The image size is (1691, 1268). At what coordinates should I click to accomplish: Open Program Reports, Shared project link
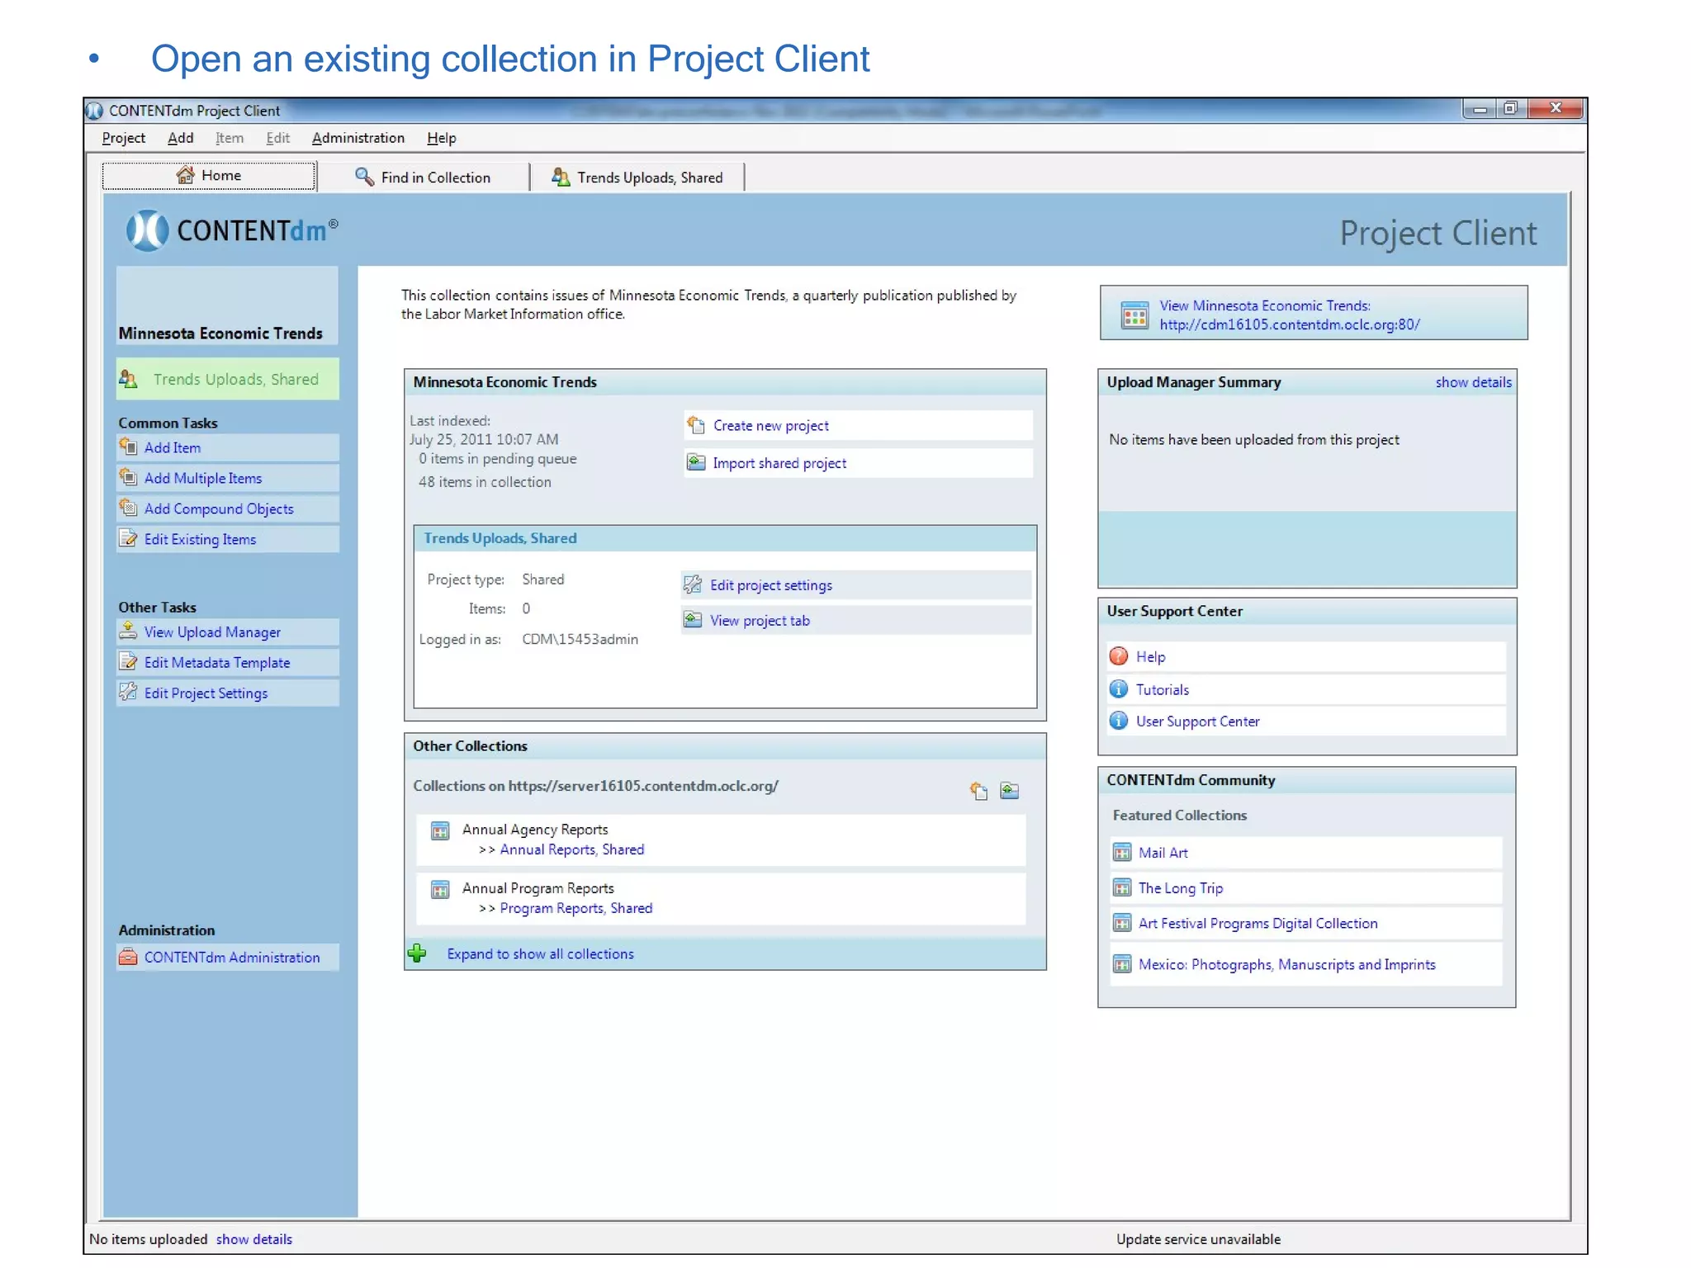coord(576,908)
